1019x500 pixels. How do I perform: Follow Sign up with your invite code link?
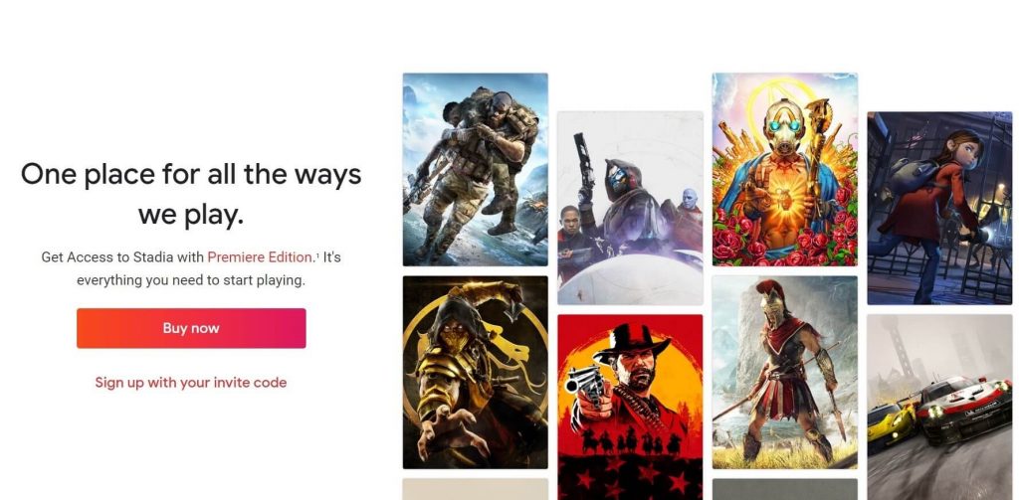click(x=191, y=383)
